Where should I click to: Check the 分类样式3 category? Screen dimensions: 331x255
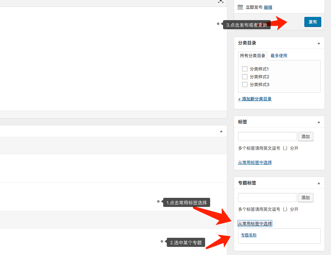click(x=245, y=84)
